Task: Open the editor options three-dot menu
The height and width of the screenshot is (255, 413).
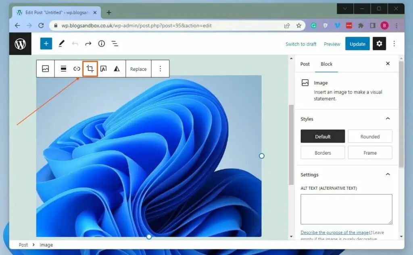Action: coord(394,44)
